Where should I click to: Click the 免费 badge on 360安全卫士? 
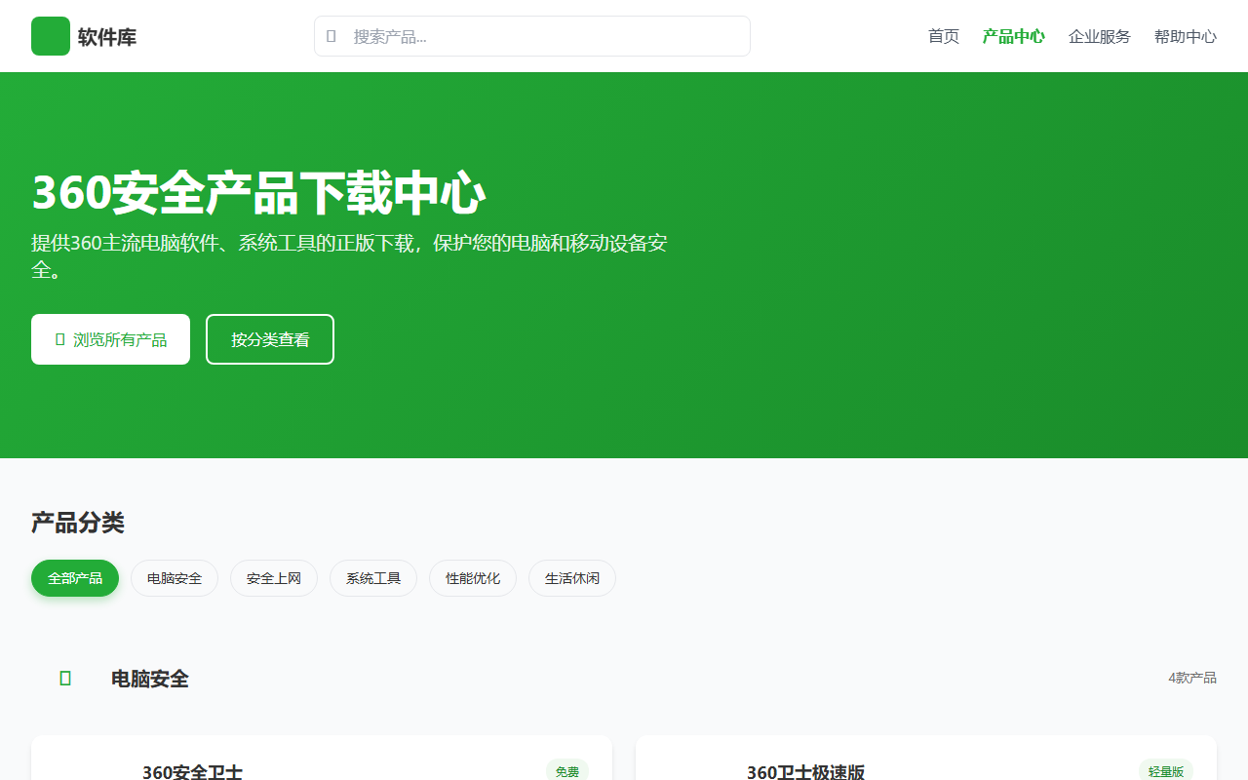click(567, 771)
